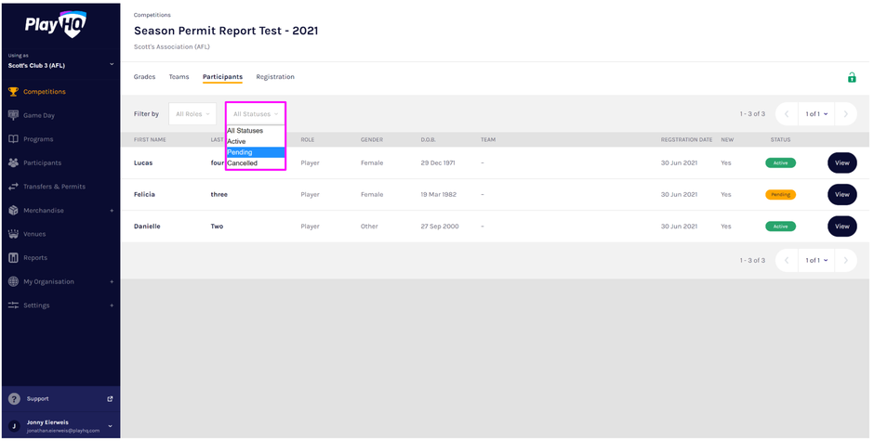The image size is (874, 441).
Task: Expand the All Roles filter dropdown
Action: pos(192,114)
